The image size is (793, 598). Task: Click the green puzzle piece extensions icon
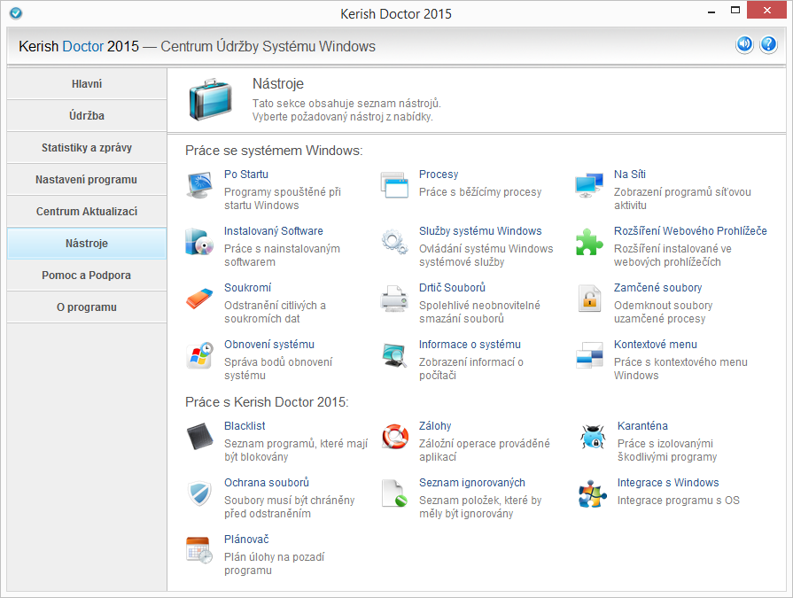coord(589,242)
